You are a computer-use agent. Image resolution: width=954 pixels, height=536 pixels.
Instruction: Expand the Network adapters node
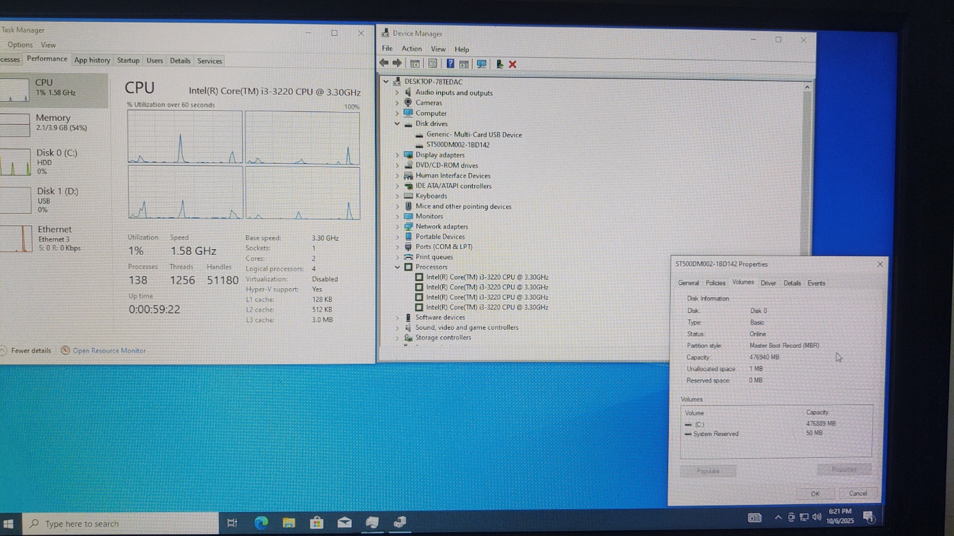tap(397, 227)
